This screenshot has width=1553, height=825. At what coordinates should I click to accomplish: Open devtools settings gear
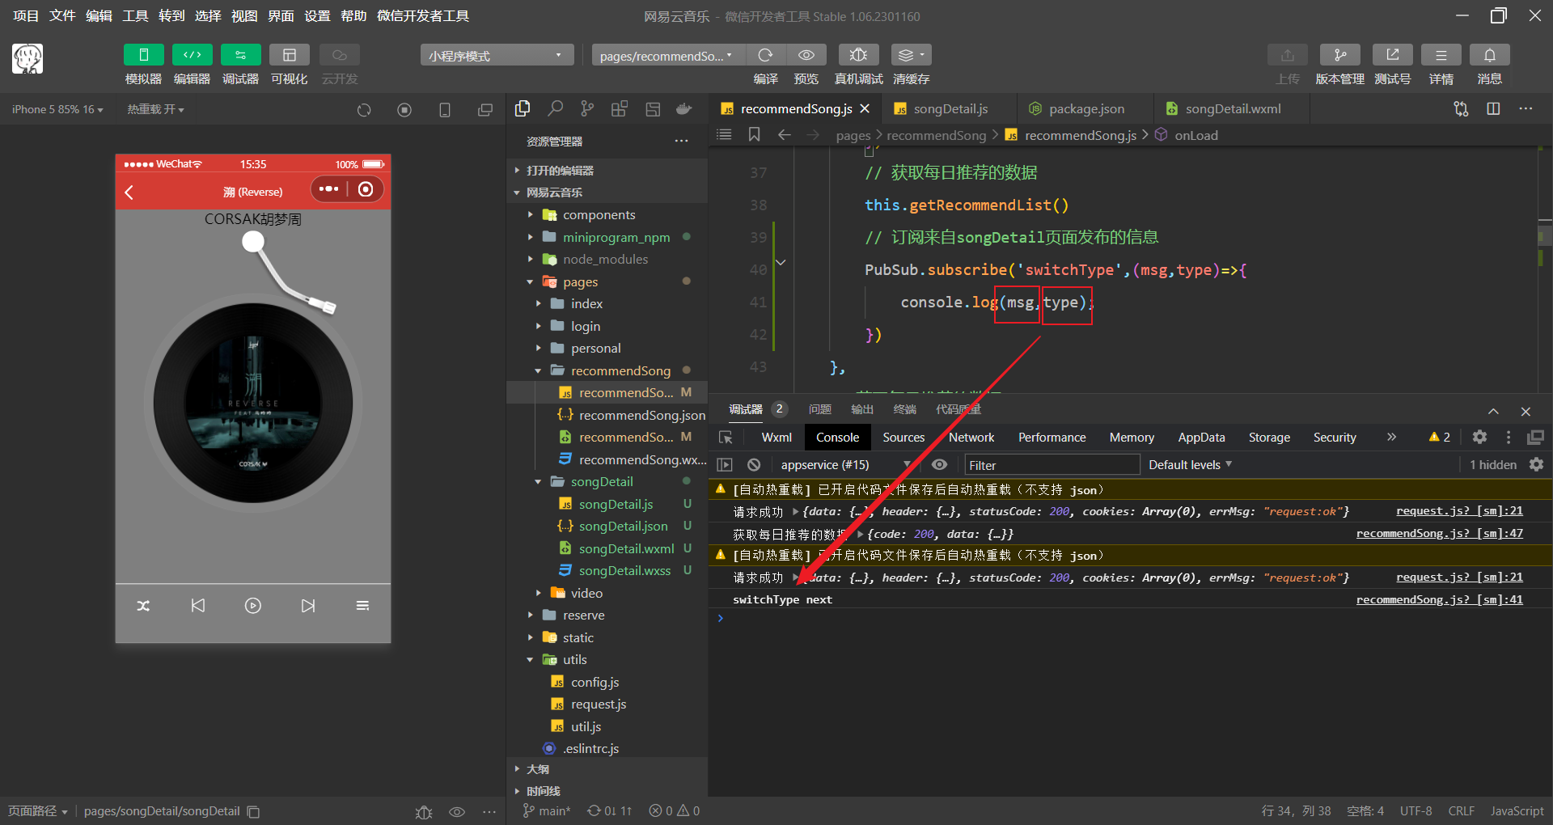tap(1479, 437)
